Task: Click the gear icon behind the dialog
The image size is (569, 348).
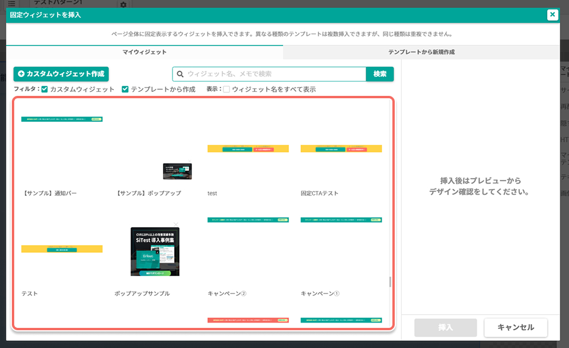Action: click(123, 4)
